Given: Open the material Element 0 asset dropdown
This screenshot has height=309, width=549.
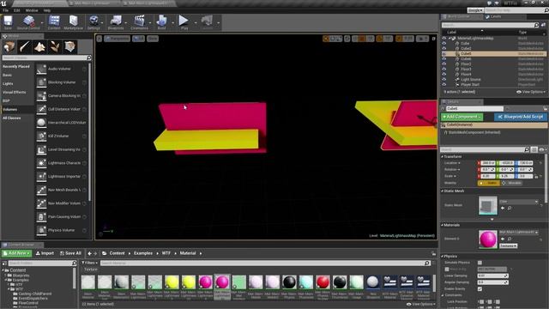Looking at the screenshot, I should (518, 232).
